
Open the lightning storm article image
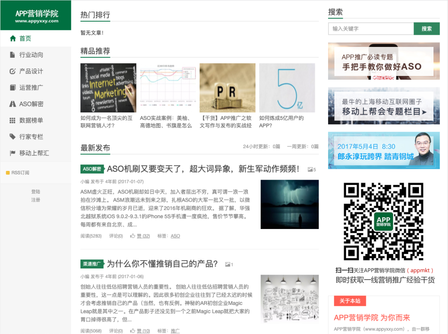(x=290, y=204)
